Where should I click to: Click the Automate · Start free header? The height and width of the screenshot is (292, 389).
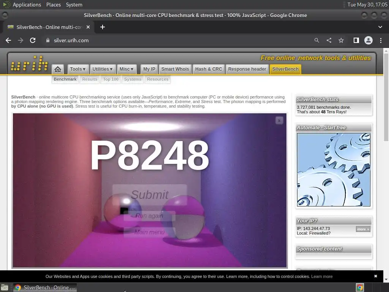click(x=334, y=128)
